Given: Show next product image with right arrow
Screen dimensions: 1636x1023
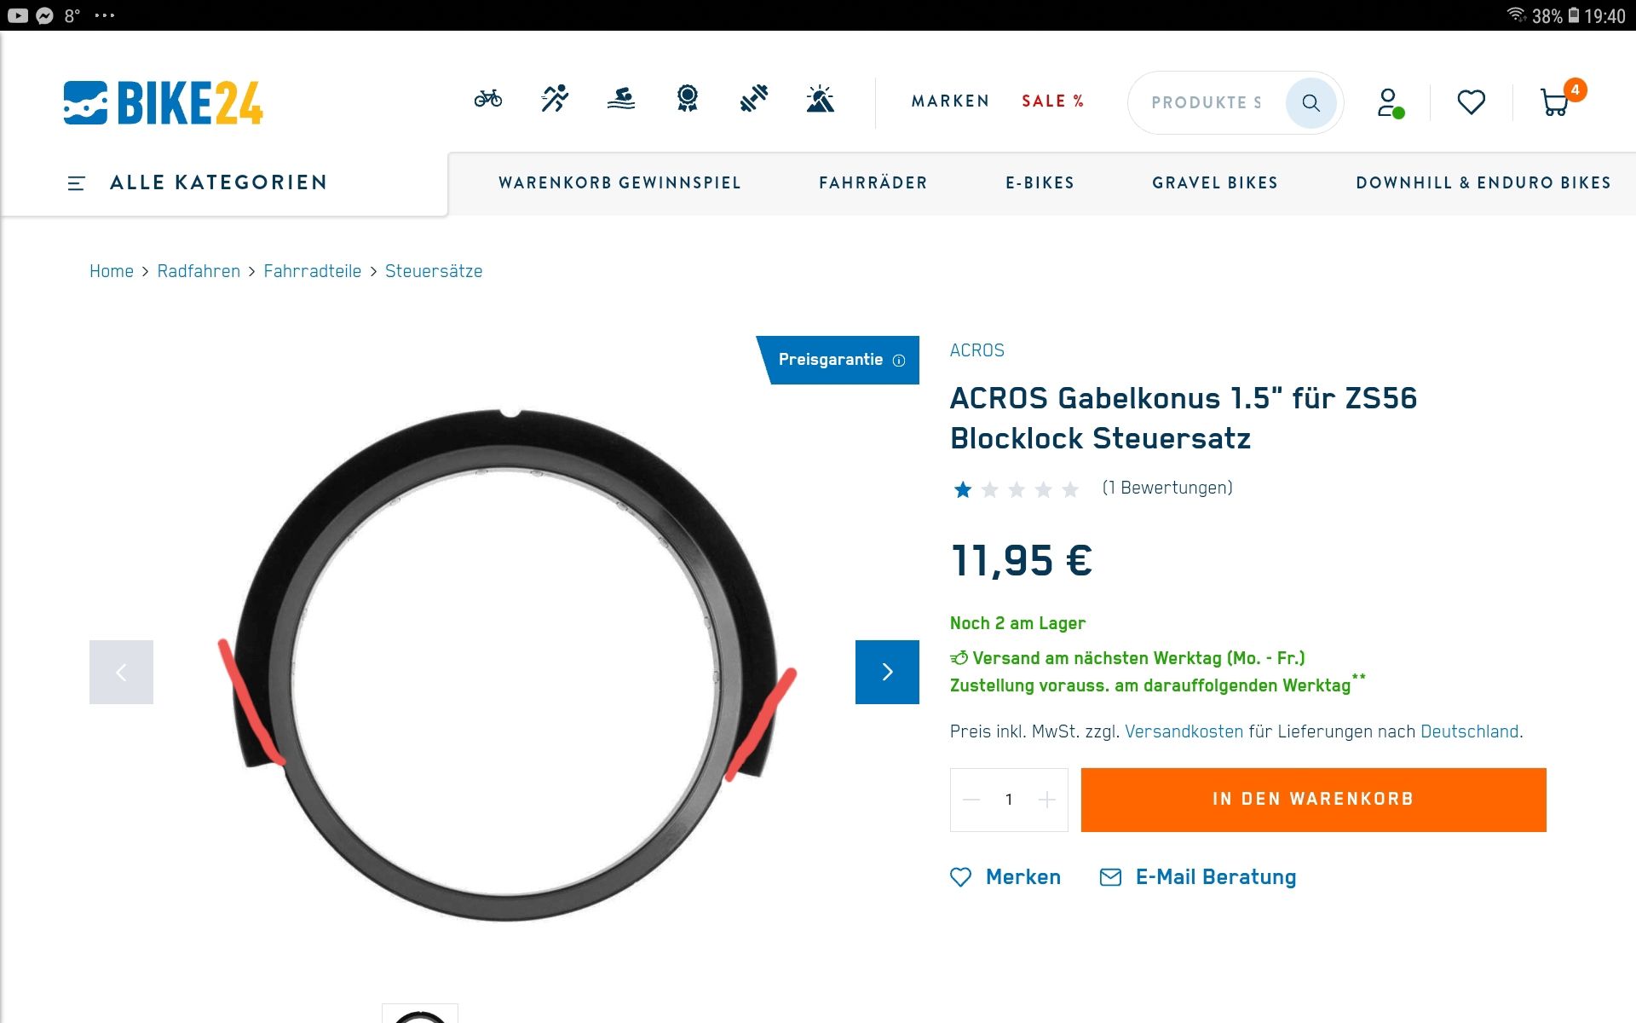Looking at the screenshot, I should [887, 672].
